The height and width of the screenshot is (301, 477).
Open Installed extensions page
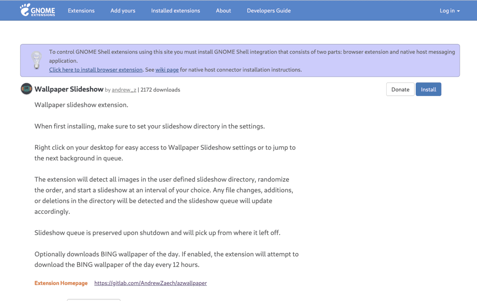point(176,10)
